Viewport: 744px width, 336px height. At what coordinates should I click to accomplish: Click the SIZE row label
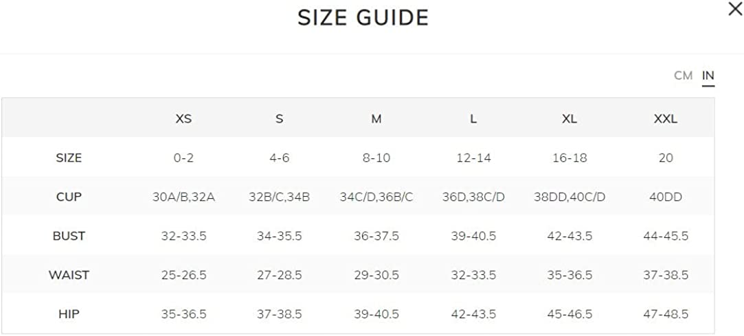pos(69,158)
